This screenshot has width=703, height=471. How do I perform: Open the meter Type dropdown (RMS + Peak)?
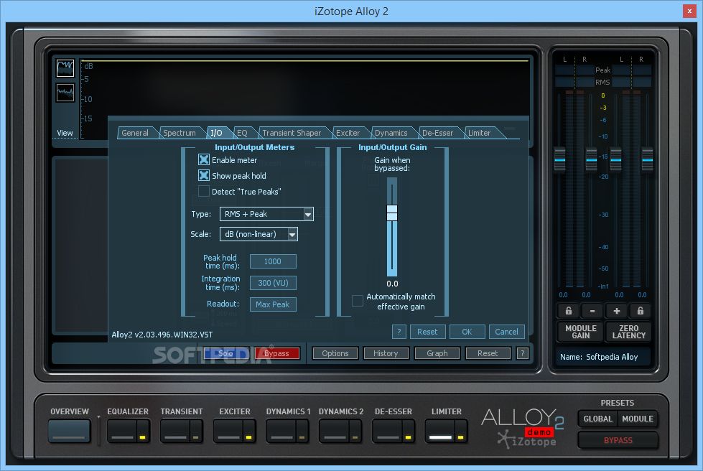point(266,214)
